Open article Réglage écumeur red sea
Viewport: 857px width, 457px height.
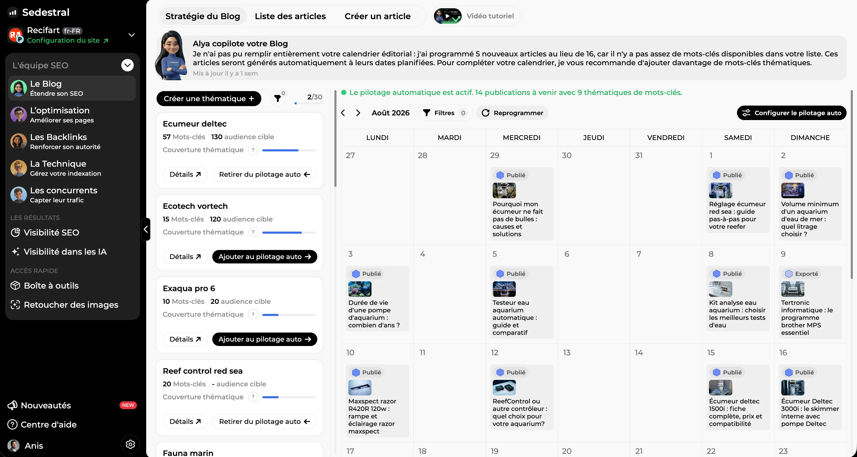point(737,200)
